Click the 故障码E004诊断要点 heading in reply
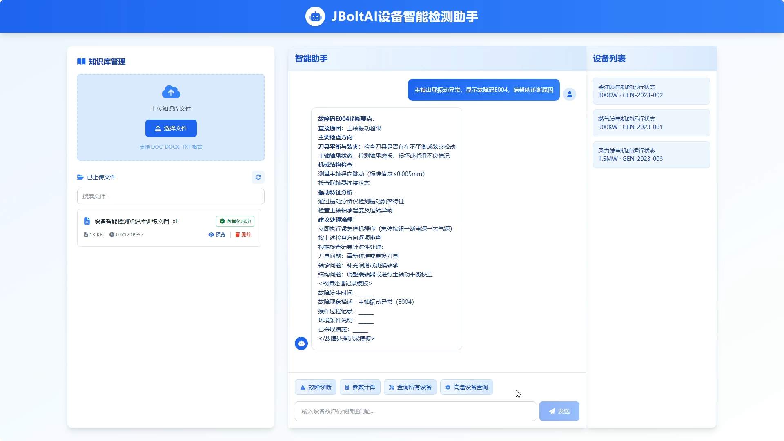This screenshot has width=784, height=441. click(x=346, y=119)
